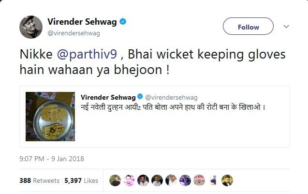The image size is (308, 194).
Task: Click the white-background eighth liker avatar
Action: point(213,180)
